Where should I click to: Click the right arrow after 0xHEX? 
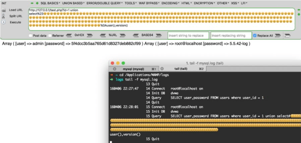tap(90, 35)
